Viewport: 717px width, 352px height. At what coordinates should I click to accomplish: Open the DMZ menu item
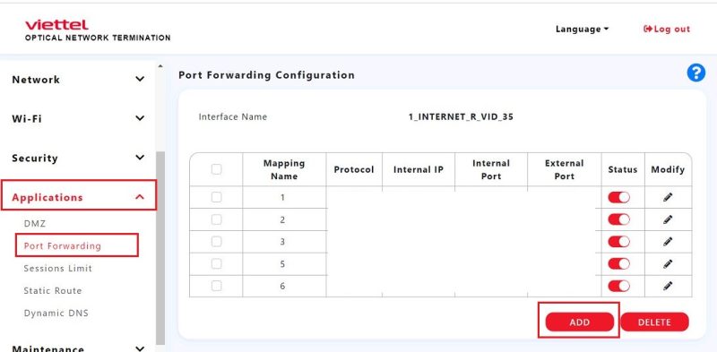[x=35, y=224]
